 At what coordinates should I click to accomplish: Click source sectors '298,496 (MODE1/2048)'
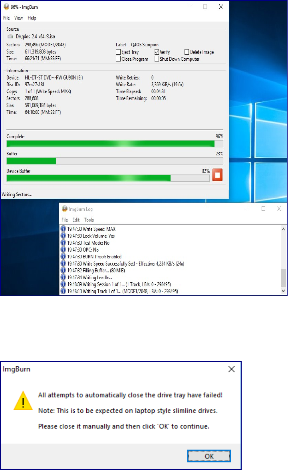tap(45, 45)
